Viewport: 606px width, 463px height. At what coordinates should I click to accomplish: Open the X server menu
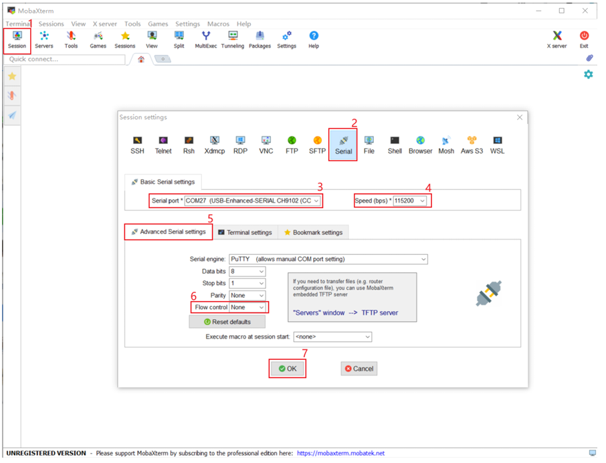pyautogui.click(x=104, y=23)
